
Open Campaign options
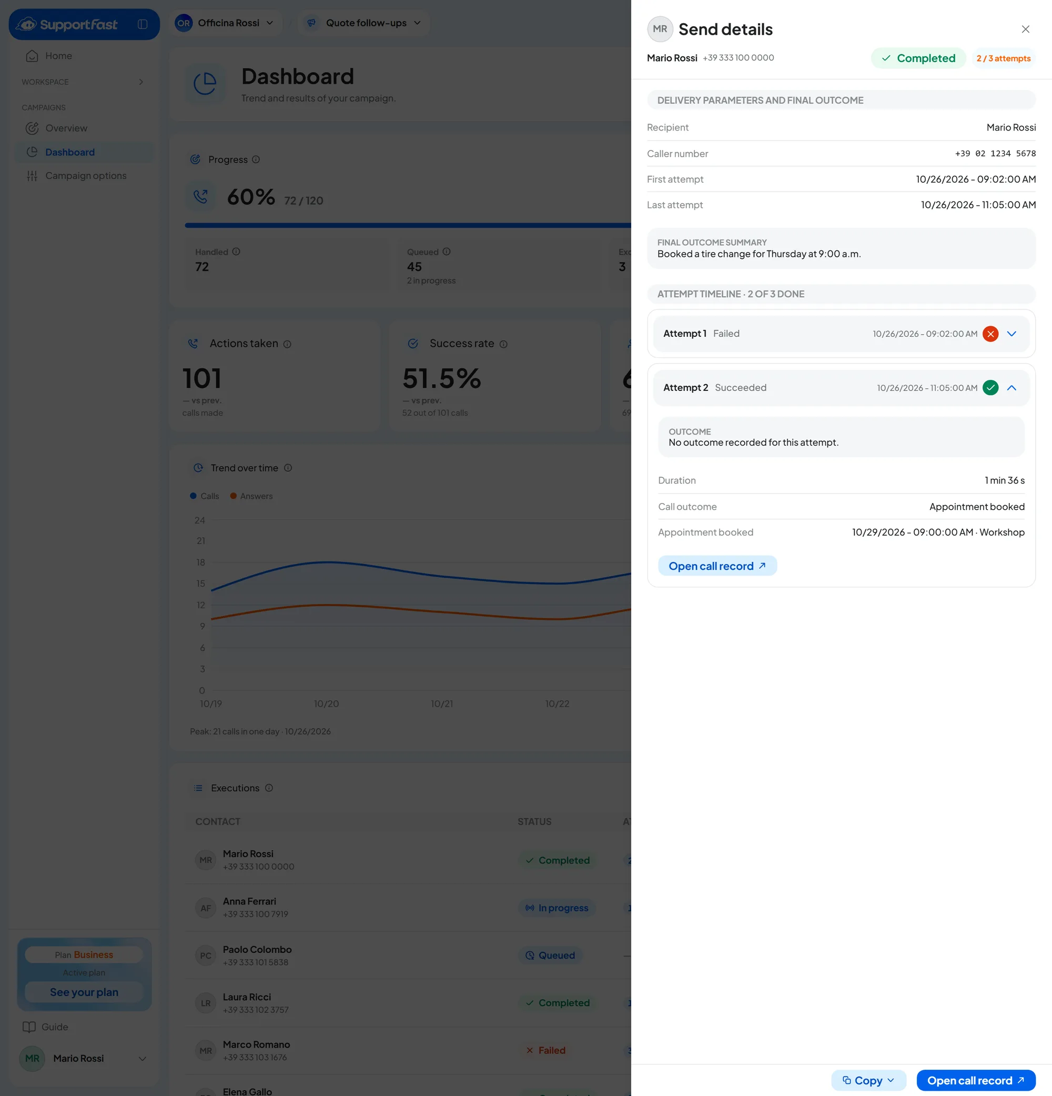83,176
